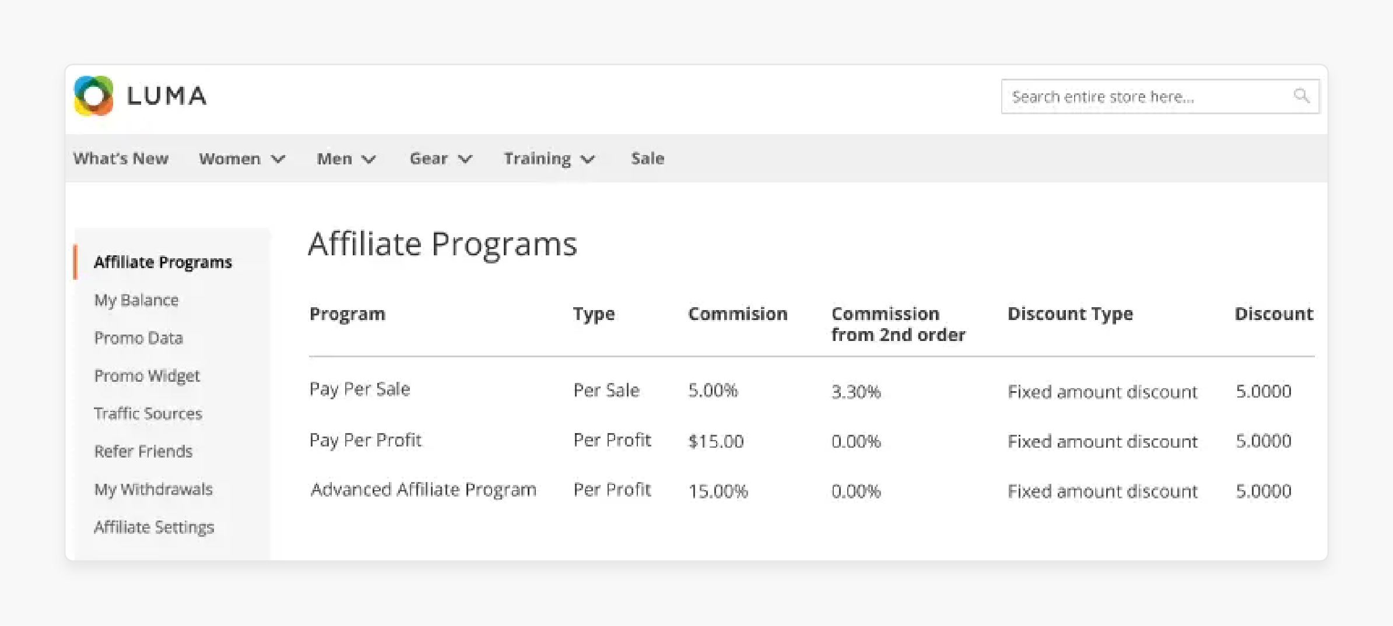Click Per Profit type in Pay Per Profit row
Image resolution: width=1393 pixels, height=626 pixels.
pyautogui.click(x=612, y=440)
